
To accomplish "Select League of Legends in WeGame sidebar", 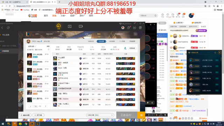I will [x=6, y=51].
